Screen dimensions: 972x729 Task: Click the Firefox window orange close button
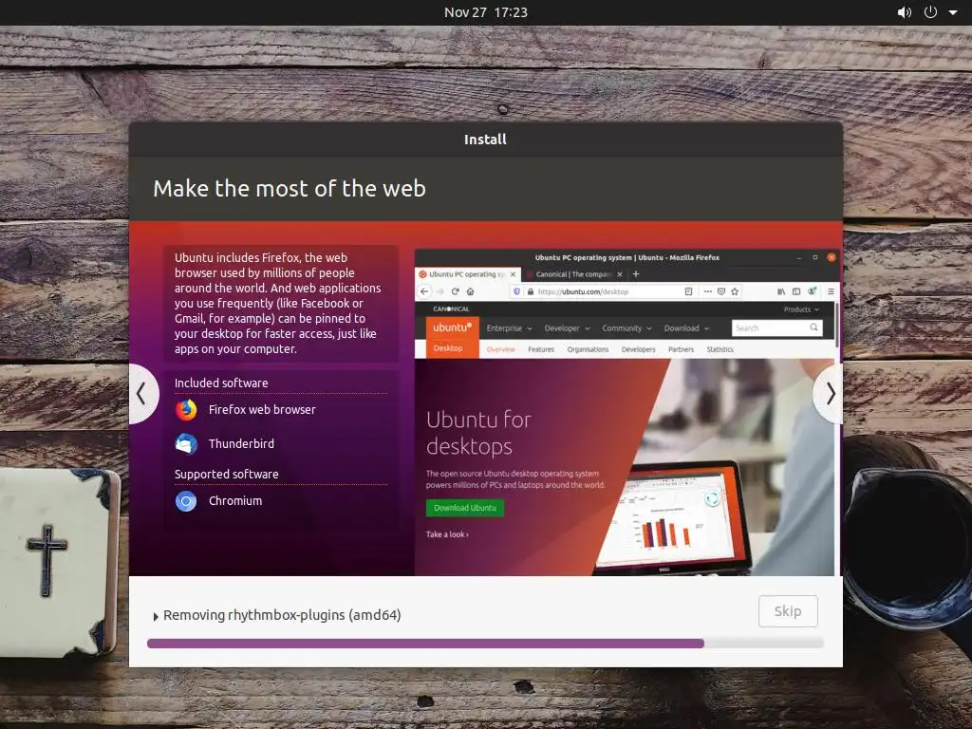pyautogui.click(x=832, y=257)
